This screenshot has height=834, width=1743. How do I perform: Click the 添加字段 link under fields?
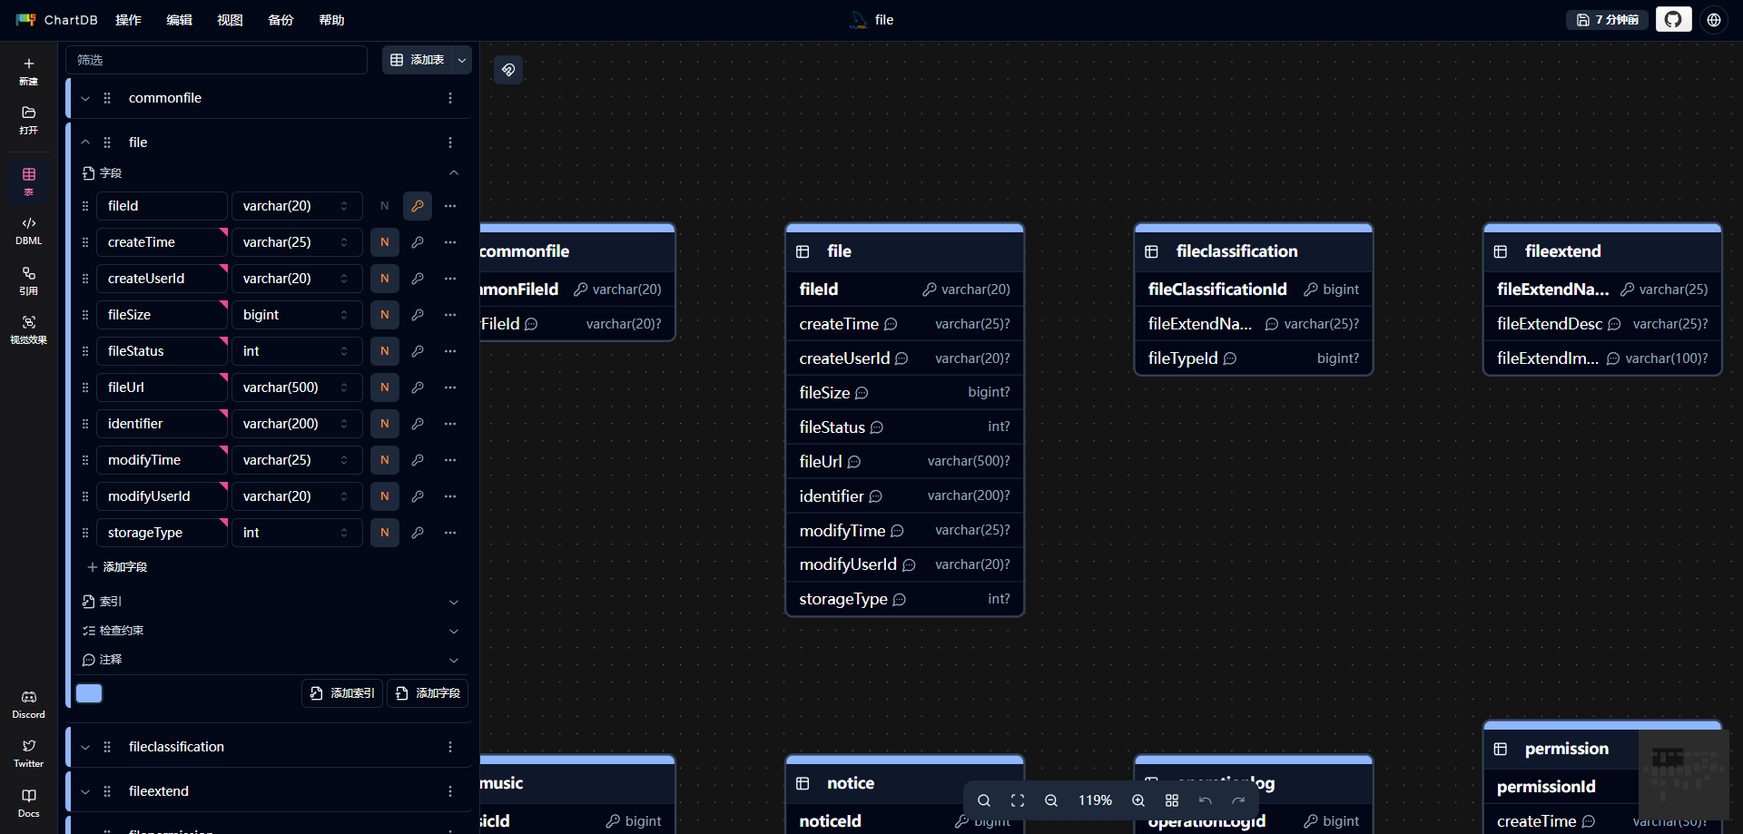point(117,567)
